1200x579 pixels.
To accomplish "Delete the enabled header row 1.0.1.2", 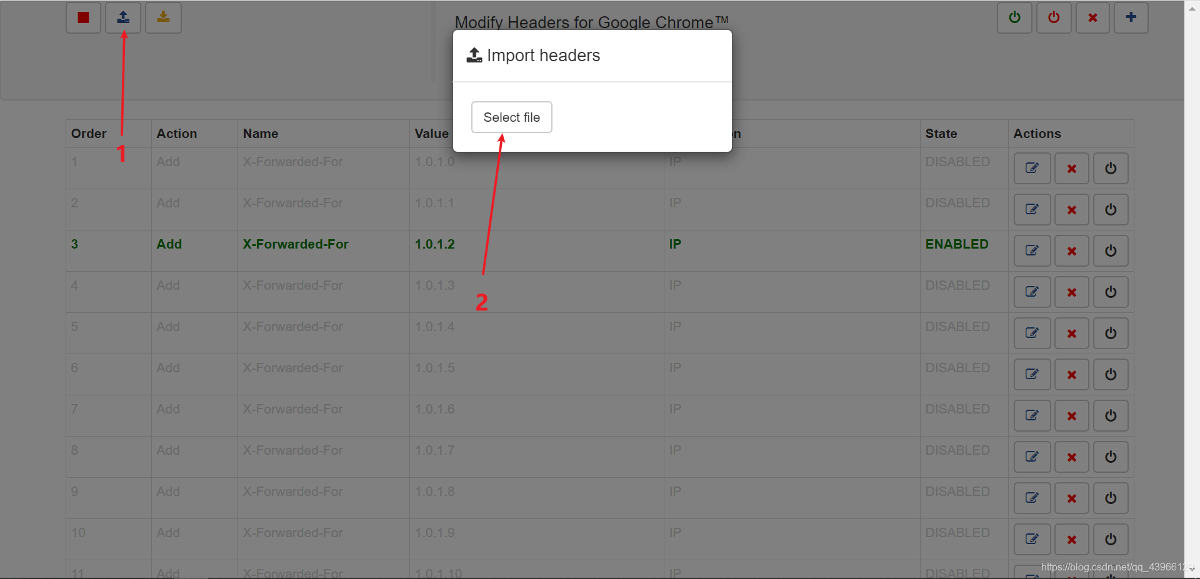I will 1072,251.
